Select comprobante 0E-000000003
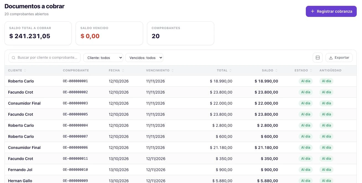The image size is (362, 183). [75, 103]
